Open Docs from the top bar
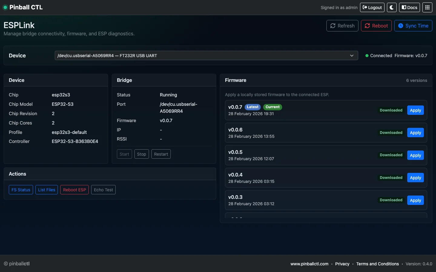Screen dimensions: 436x272 [x=409, y=8]
